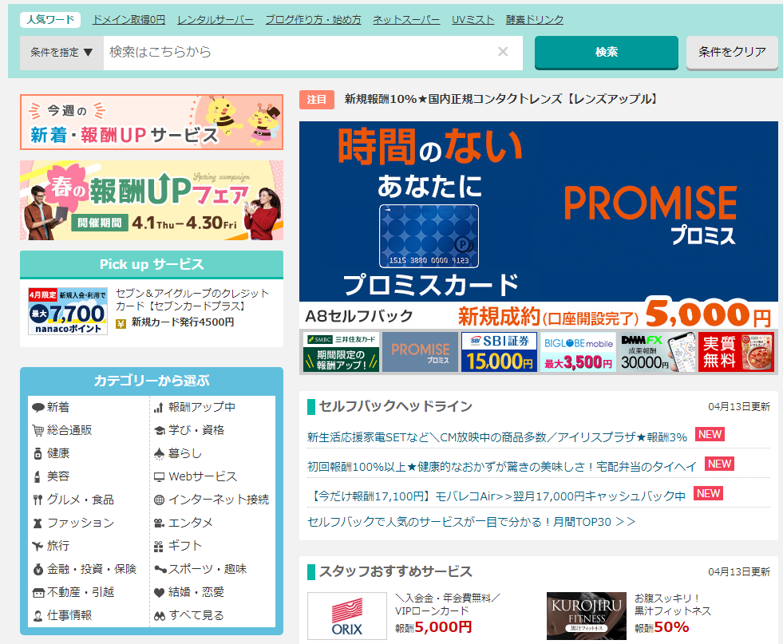The height and width of the screenshot is (644, 783).
Task: Select the すべて見る binoculars icon
Action: coord(160,615)
